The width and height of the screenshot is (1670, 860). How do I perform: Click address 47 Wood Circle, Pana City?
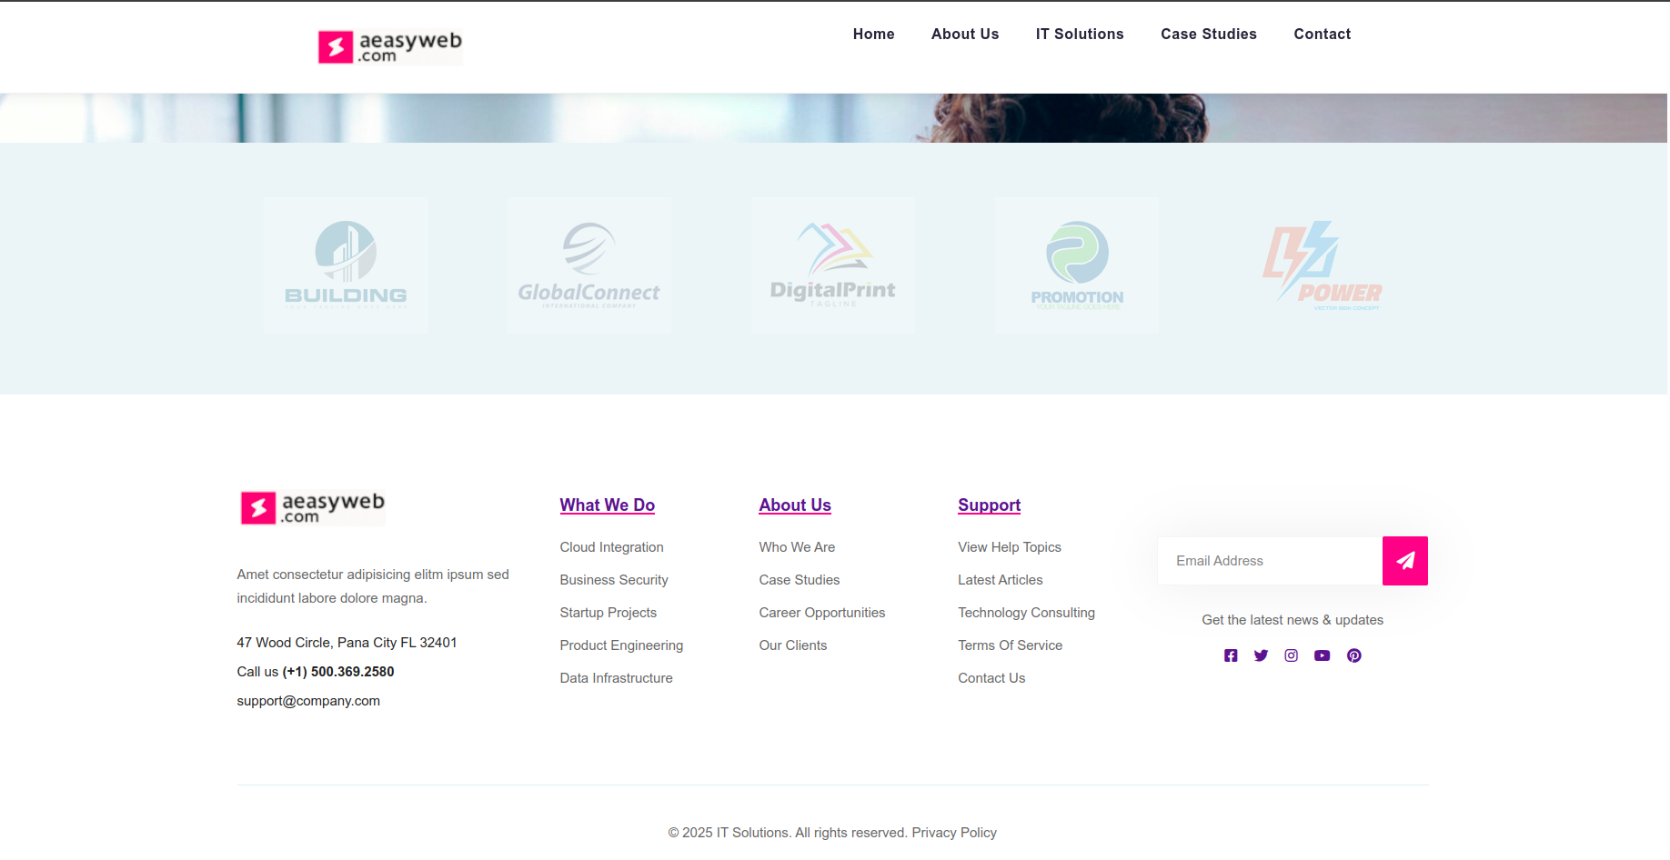(x=347, y=643)
